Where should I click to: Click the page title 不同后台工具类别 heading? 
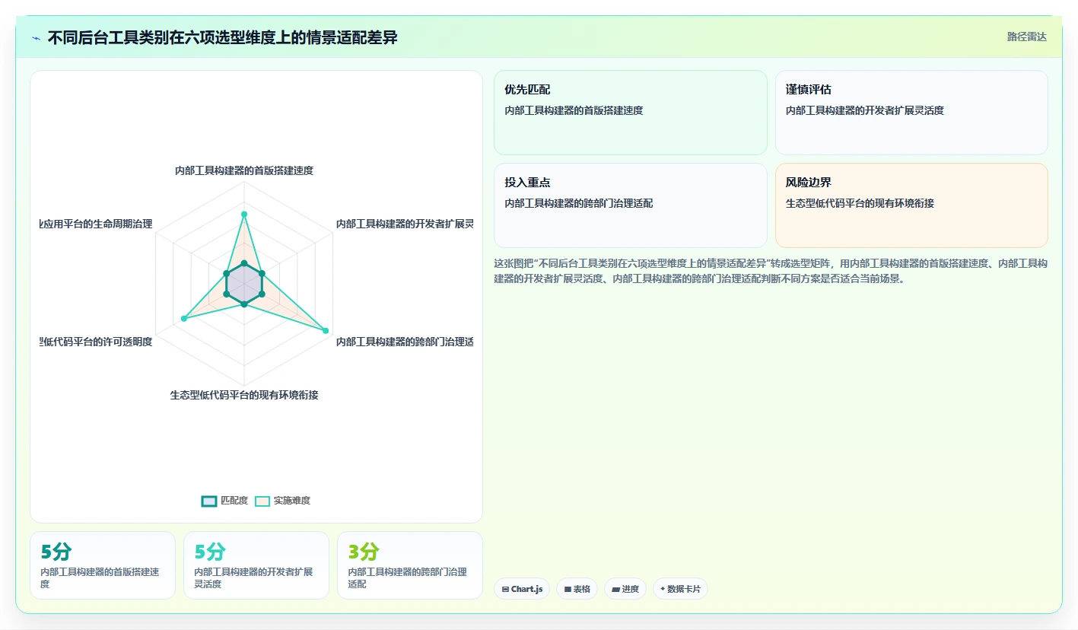(x=222, y=37)
